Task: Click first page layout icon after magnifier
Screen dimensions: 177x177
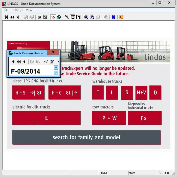Action: 73,17
